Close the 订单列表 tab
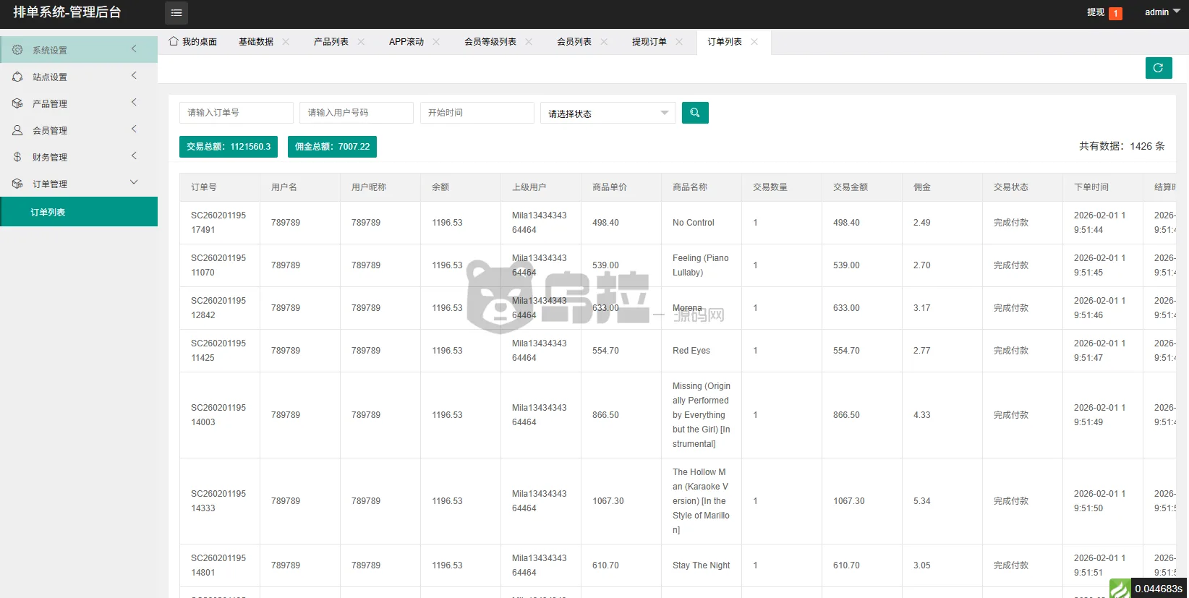Viewport: 1189px width, 598px height. (x=754, y=42)
